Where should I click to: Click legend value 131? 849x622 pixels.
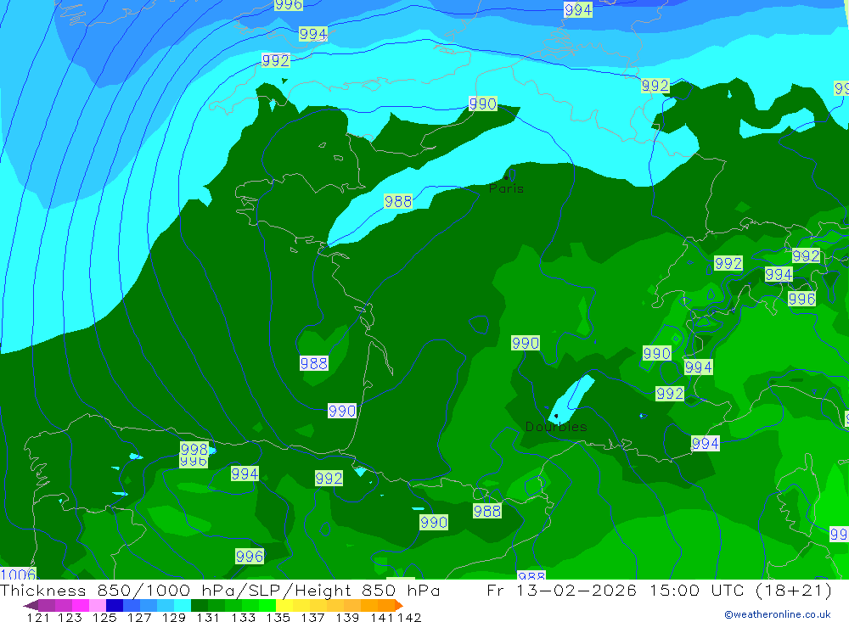click(x=208, y=617)
